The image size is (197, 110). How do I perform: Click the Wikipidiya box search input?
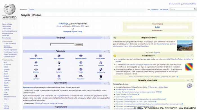pyautogui.click(x=62, y=44)
